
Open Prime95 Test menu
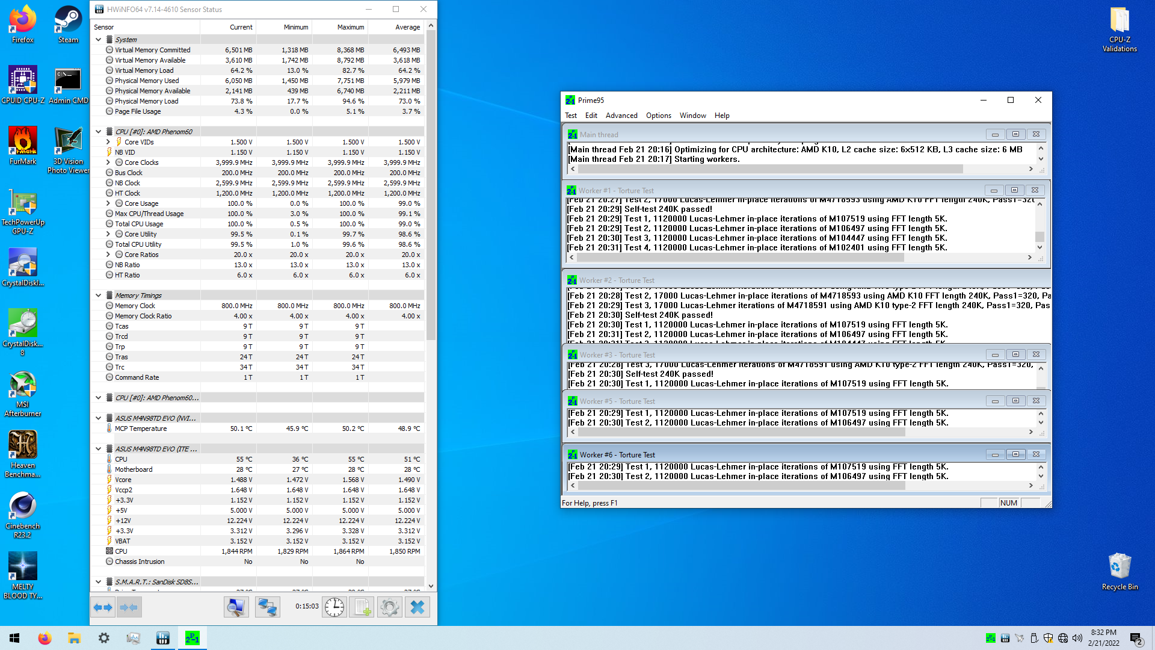coord(570,116)
